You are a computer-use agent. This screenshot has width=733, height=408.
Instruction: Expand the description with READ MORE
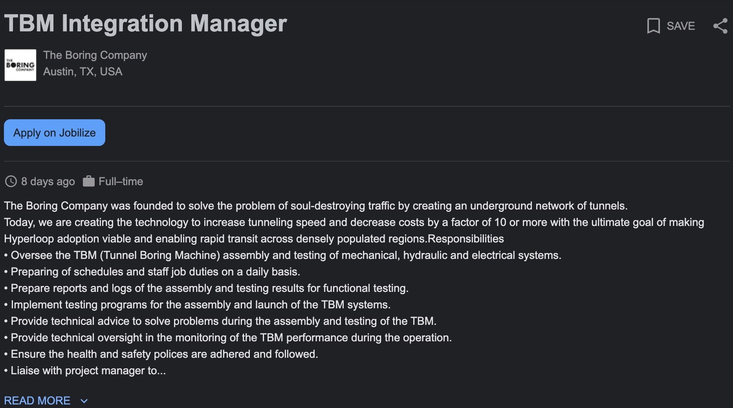click(x=37, y=401)
